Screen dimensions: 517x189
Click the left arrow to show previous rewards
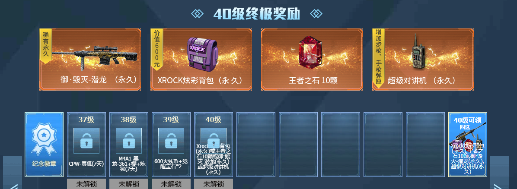point(13,173)
